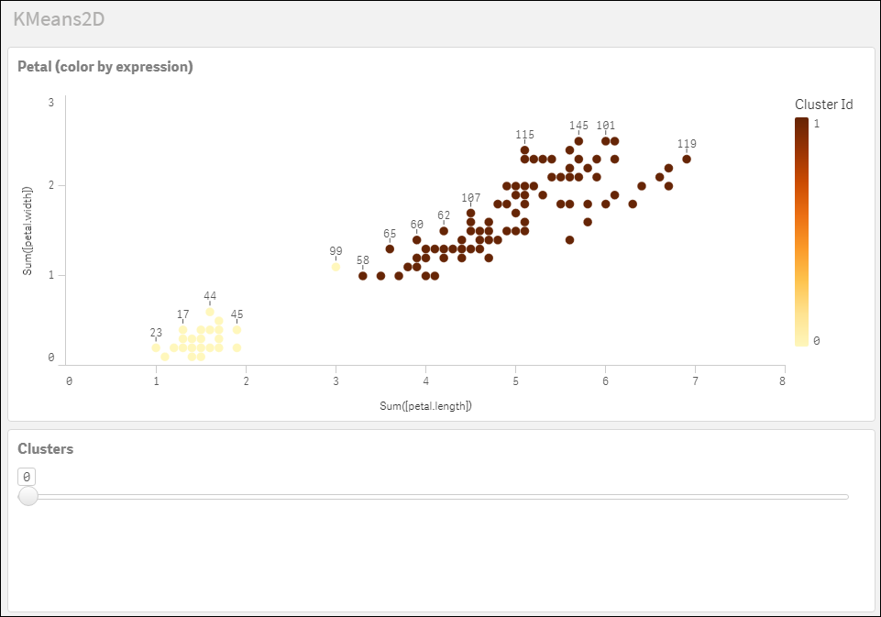This screenshot has width=881, height=617.
Task: Select data point labeled 115 on scatter plot
Action: 525,148
